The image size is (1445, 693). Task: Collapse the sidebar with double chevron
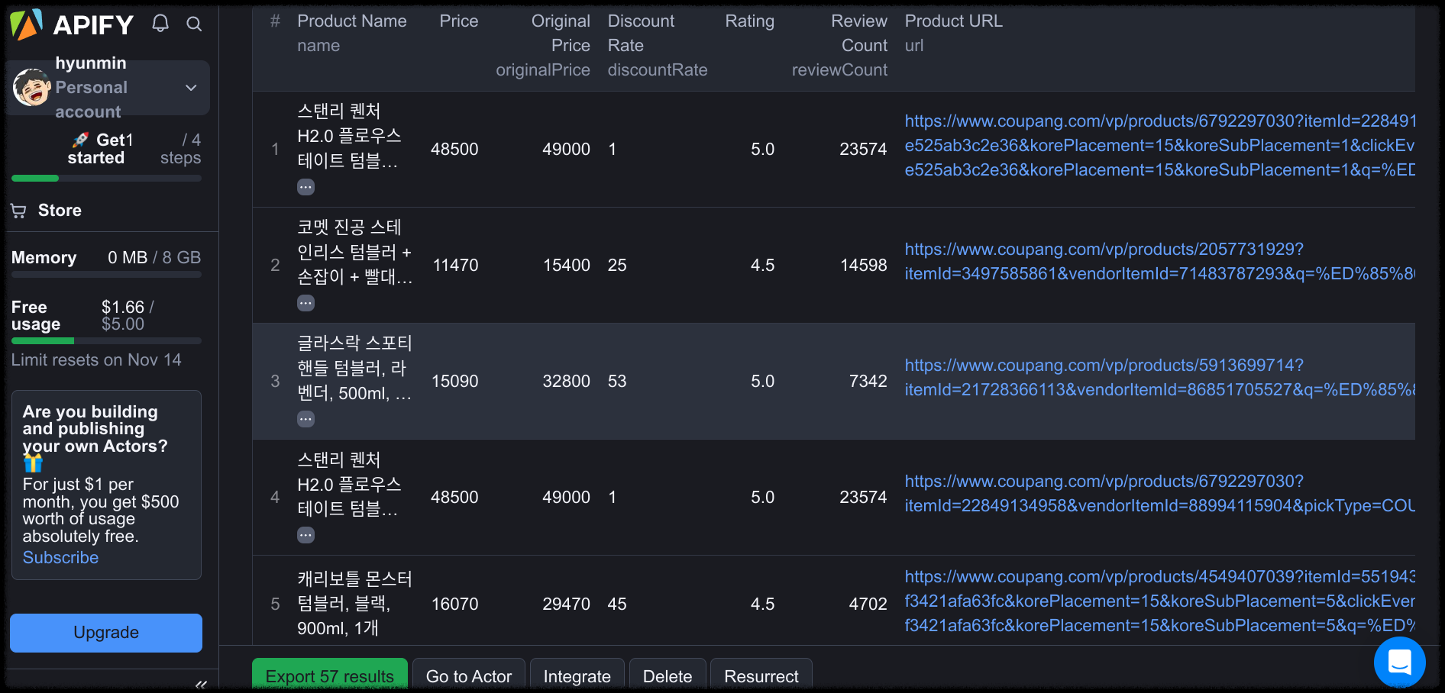201,685
